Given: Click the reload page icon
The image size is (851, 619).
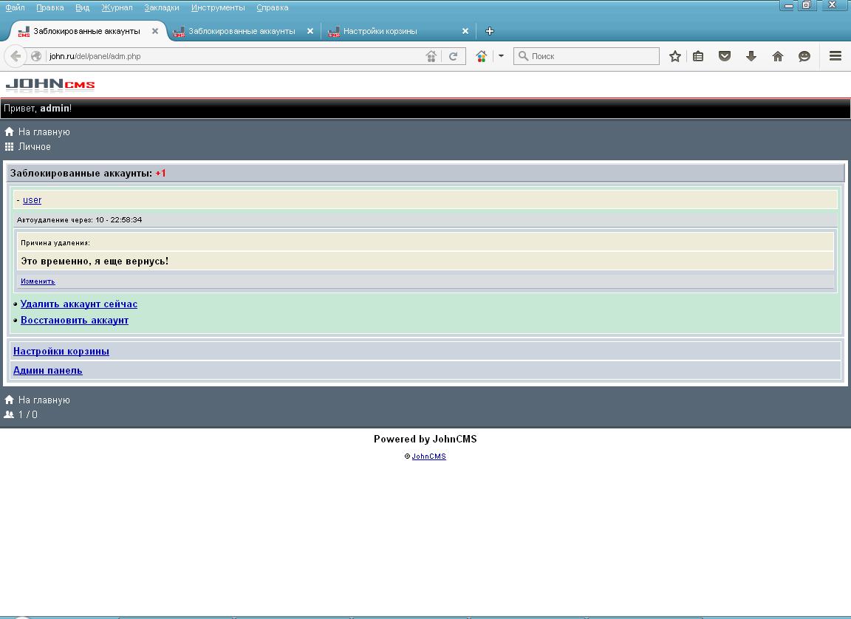Looking at the screenshot, I should (x=454, y=56).
